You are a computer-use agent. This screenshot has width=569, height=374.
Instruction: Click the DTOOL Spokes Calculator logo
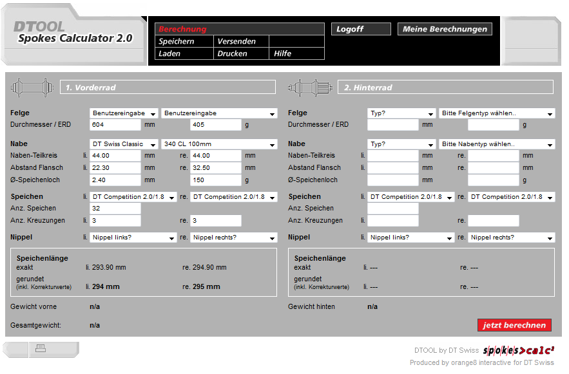pos(74,33)
